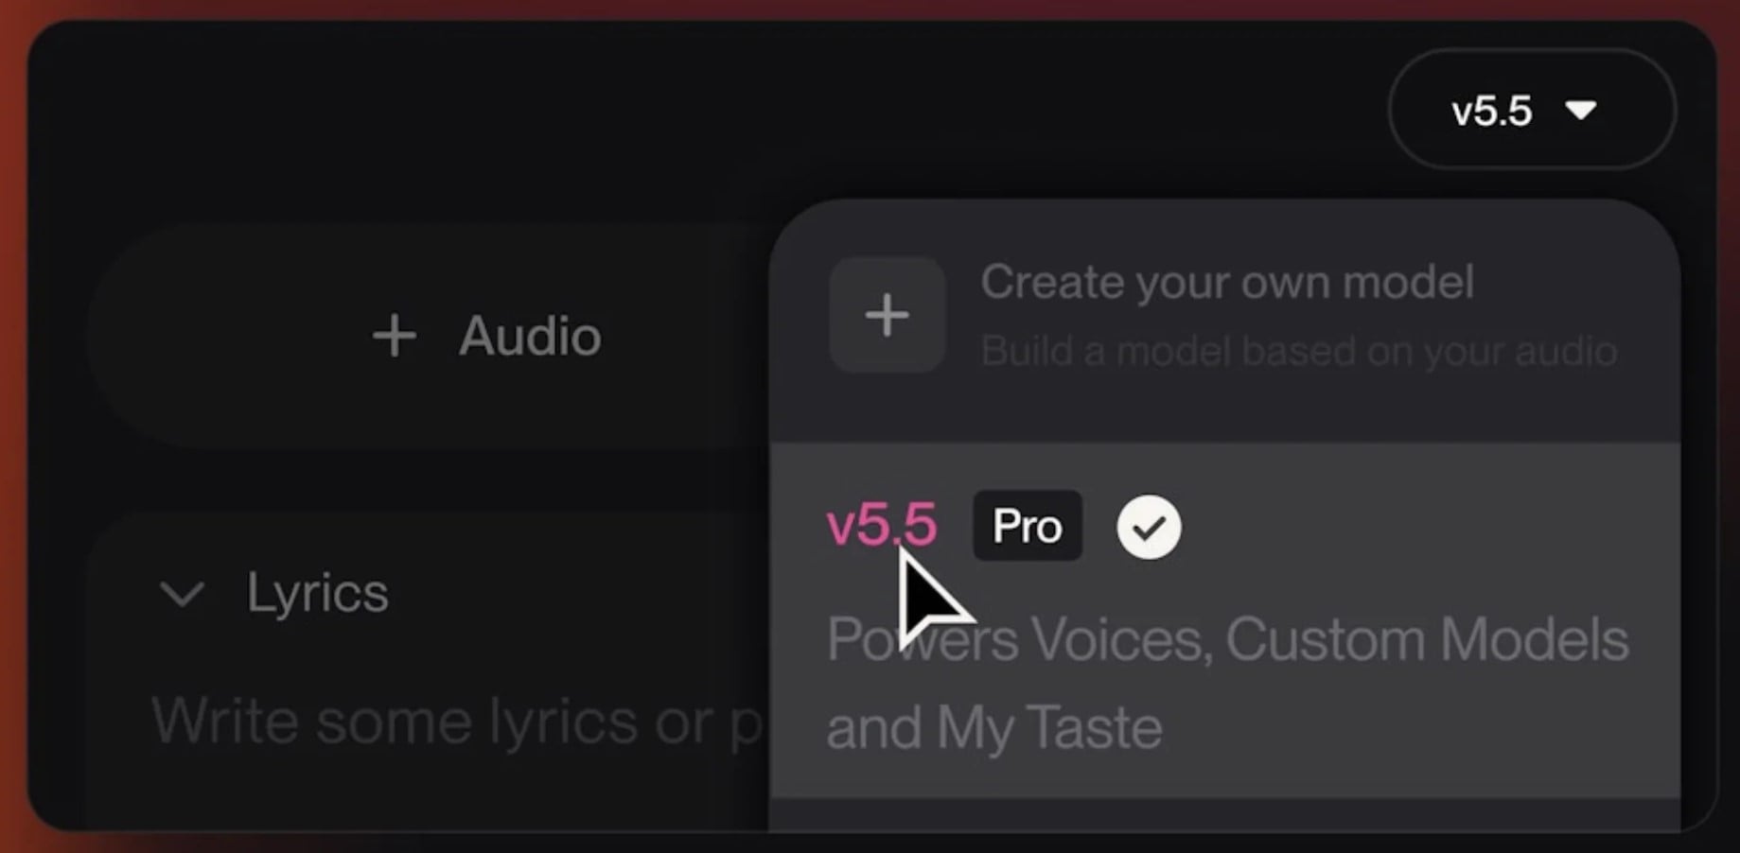Open the v5.5 version selector pill
1740x853 pixels.
[x=1530, y=111]
